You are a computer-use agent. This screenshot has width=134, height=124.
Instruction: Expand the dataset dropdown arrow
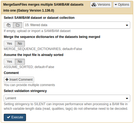point(127,25)
